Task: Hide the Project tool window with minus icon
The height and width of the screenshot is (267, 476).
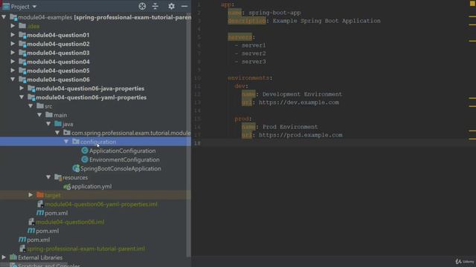Action: [184, 6]
